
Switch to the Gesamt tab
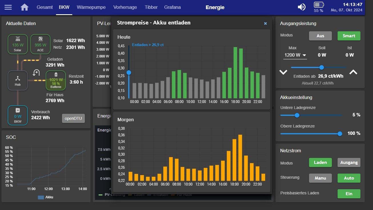45,7
